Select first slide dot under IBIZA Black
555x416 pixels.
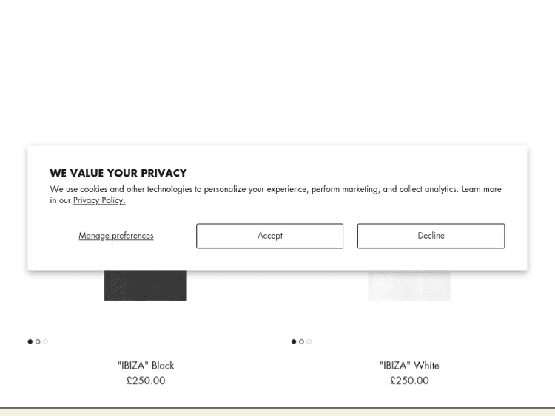30,341
